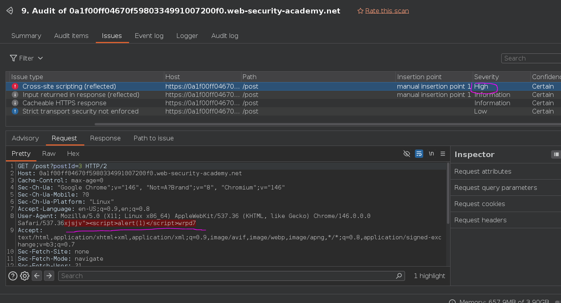561x303 pixels.
Task: Click the previous match left arrow
Action: pyautogui.click(x=37, y=276)
